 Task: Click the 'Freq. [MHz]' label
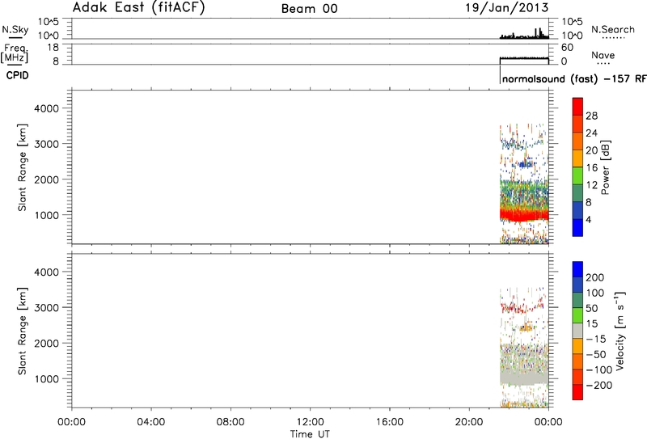[15, 53]
